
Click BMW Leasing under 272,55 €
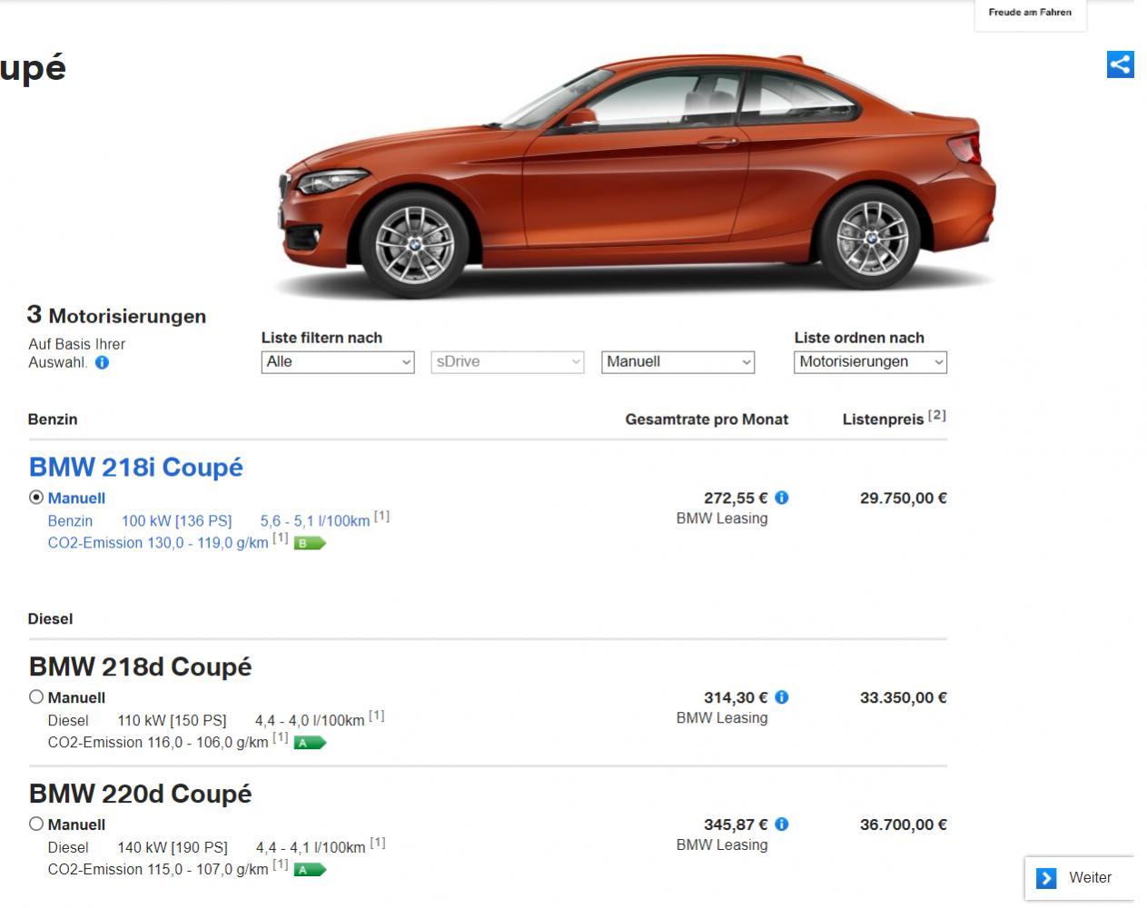click(x=722, y=518)
